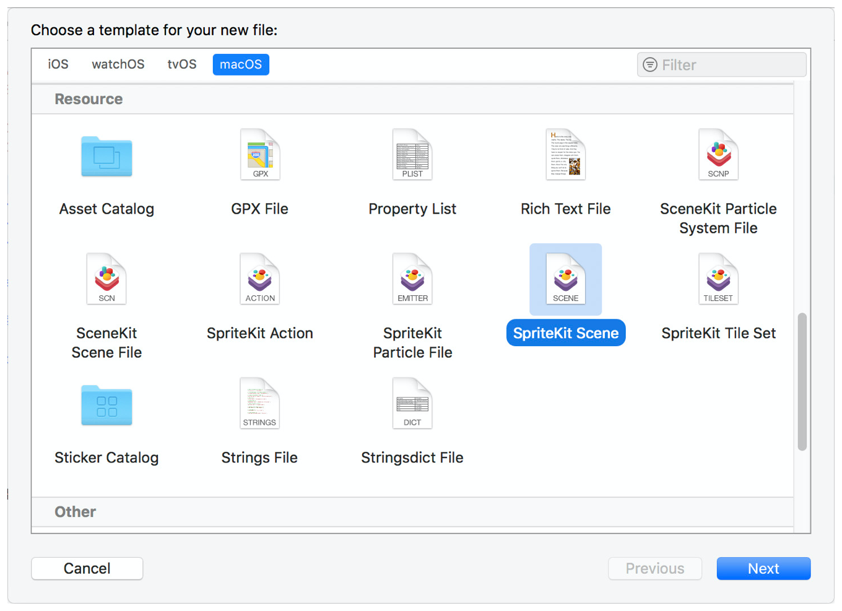Select the SpriteKit Action template icon

[260, 279]
